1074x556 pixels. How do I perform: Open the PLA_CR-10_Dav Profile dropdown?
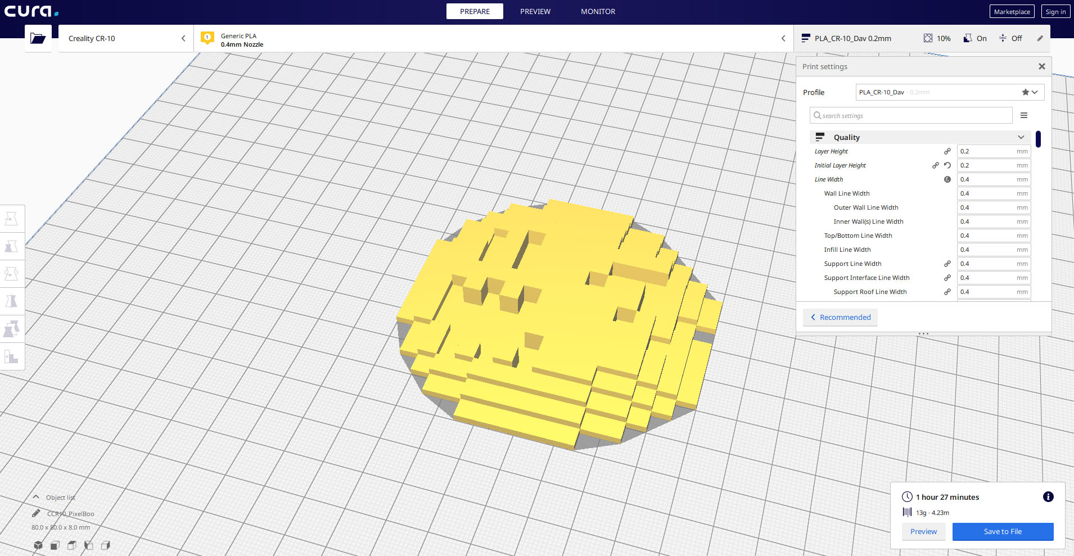pos(950,92)
